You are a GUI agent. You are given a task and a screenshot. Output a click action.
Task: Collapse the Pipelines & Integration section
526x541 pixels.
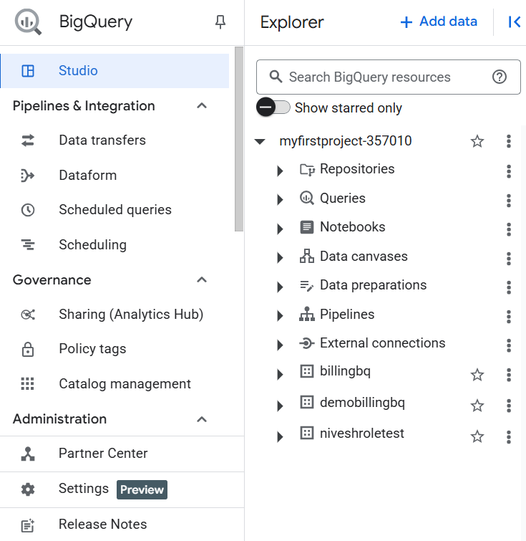pos(202,106)
